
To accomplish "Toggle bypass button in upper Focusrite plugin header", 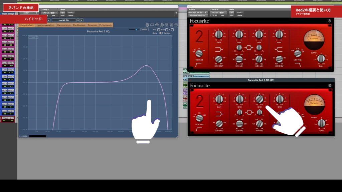I will (x=240, y=13).
